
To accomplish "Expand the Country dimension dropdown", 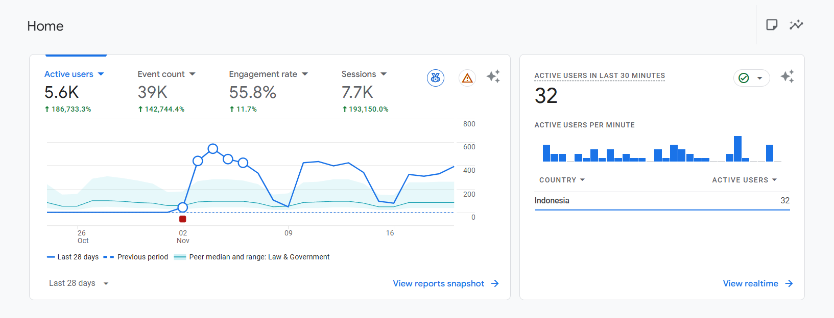I will (562, 180).
